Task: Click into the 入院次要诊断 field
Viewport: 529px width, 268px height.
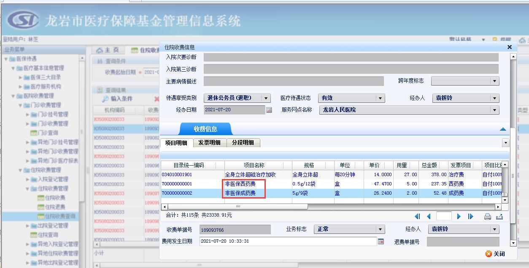Action: click(351, 57)
